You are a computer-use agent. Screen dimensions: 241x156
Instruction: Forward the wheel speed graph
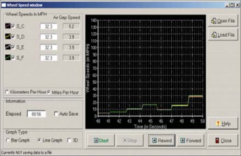tap(191, 140)
